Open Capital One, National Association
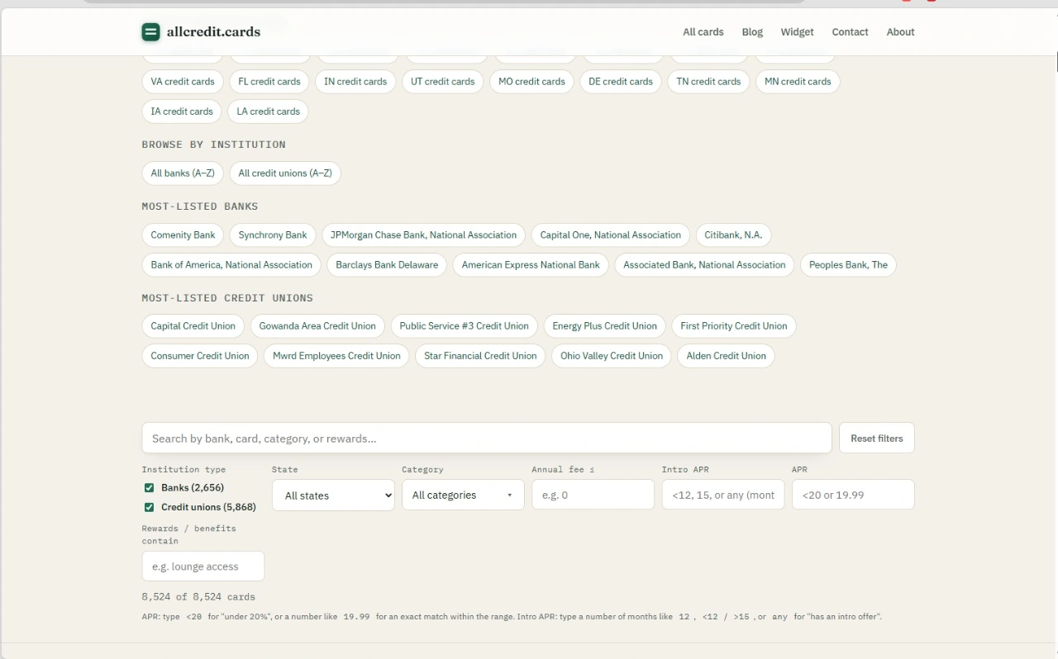Viewport: 1058px width, 659px height. click(611, 235)
